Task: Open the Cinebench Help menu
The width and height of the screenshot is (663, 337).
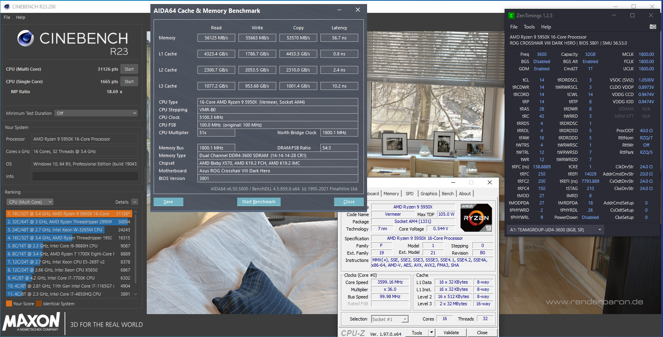Action: [21, 17]
